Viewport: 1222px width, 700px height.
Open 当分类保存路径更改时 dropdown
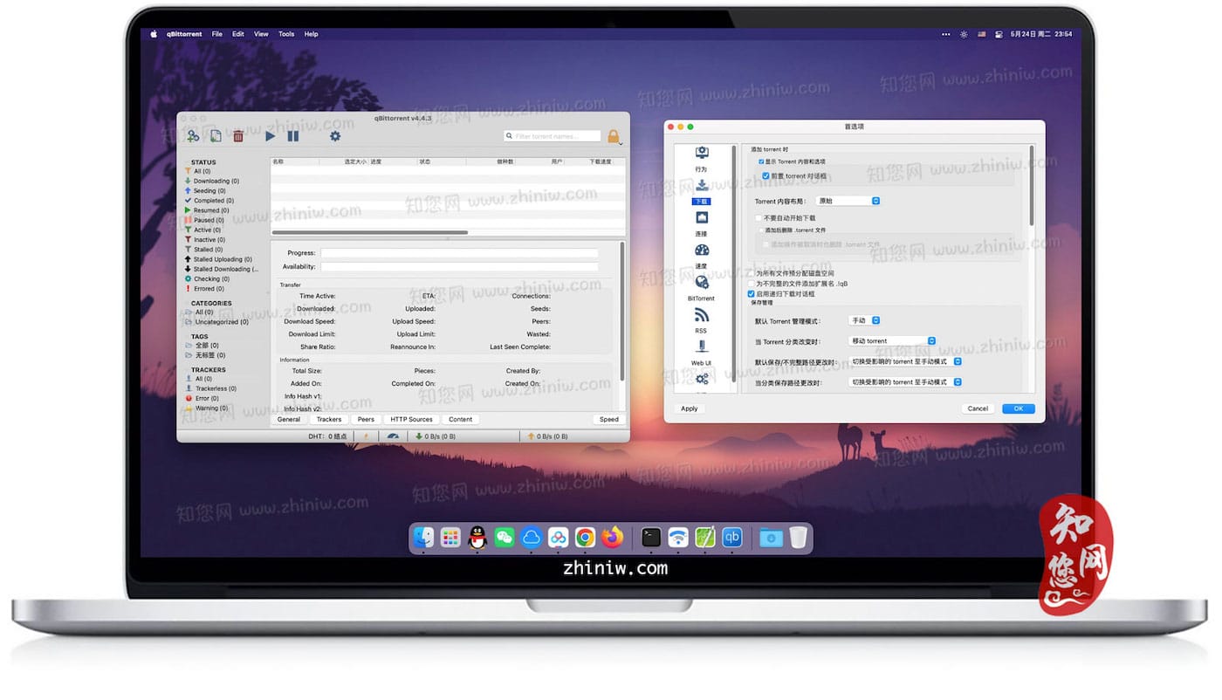point(905,381)
